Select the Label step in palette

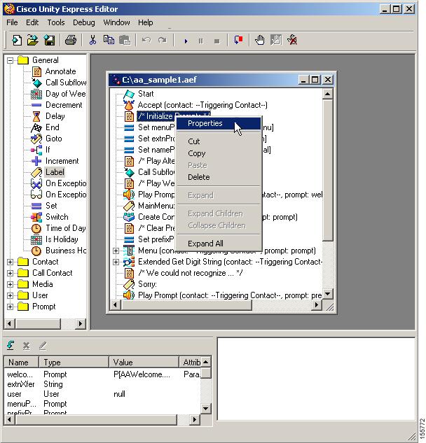pyautogui.click(x=55, y=172)
